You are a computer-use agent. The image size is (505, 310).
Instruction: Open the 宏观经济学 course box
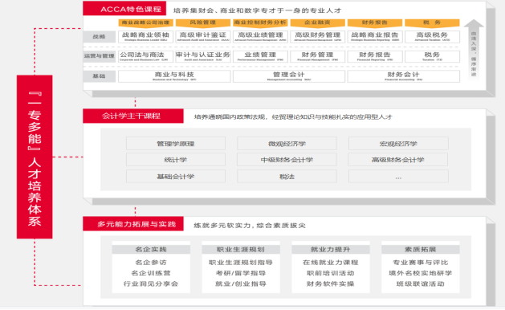pos(398,144)
